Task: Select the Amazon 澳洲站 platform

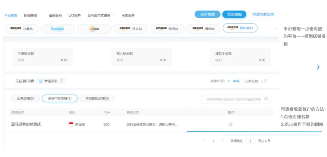Action: click(204, 29)
